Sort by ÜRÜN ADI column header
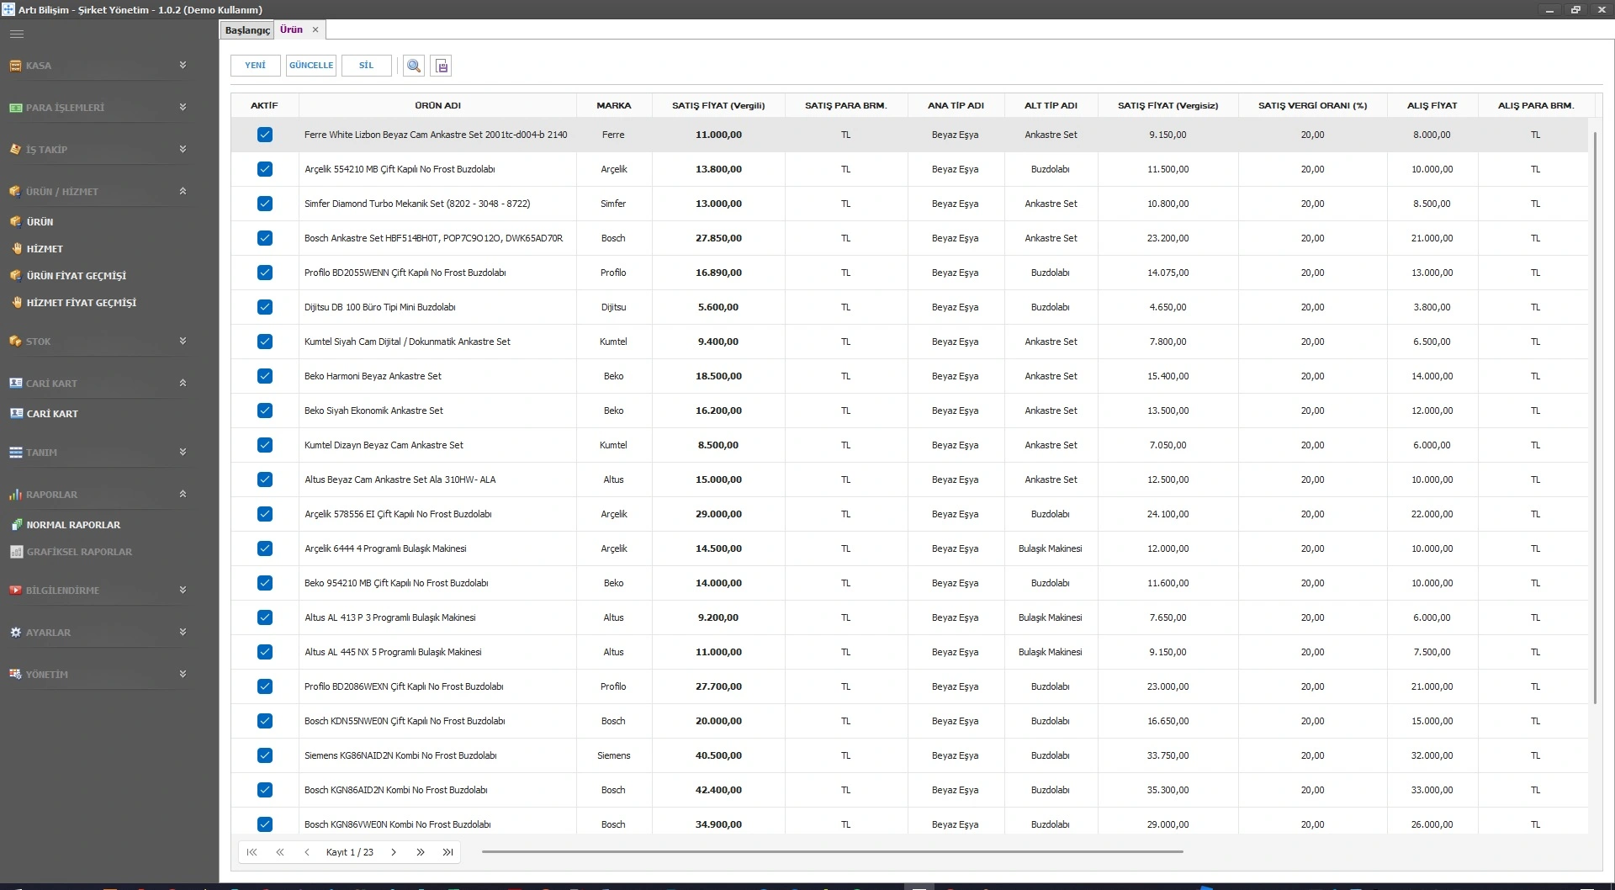 pyautogui.click(x=437, y=105)
